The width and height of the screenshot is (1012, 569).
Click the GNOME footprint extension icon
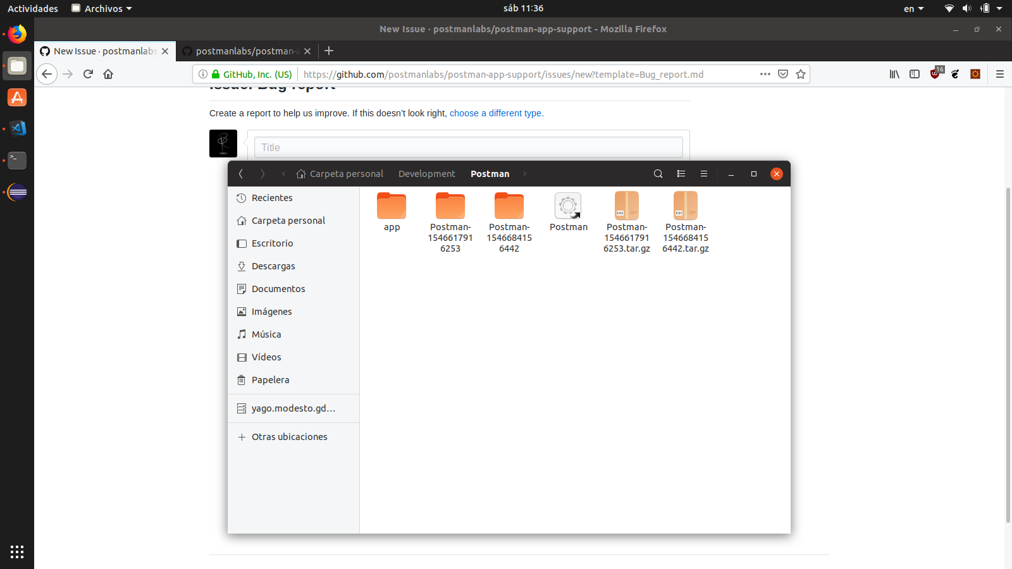pyautogui.click(x=954, y=74)
